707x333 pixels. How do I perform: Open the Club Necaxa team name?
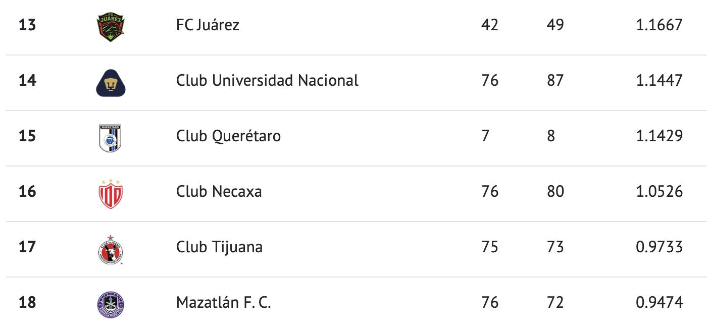219,192
